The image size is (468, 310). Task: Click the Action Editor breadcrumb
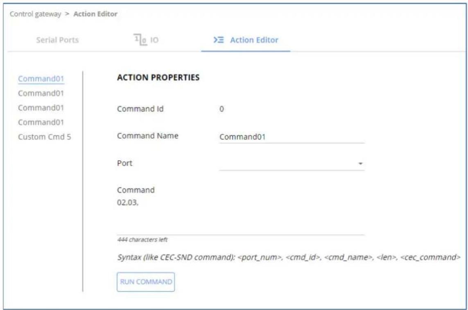(x=95, y=14)
